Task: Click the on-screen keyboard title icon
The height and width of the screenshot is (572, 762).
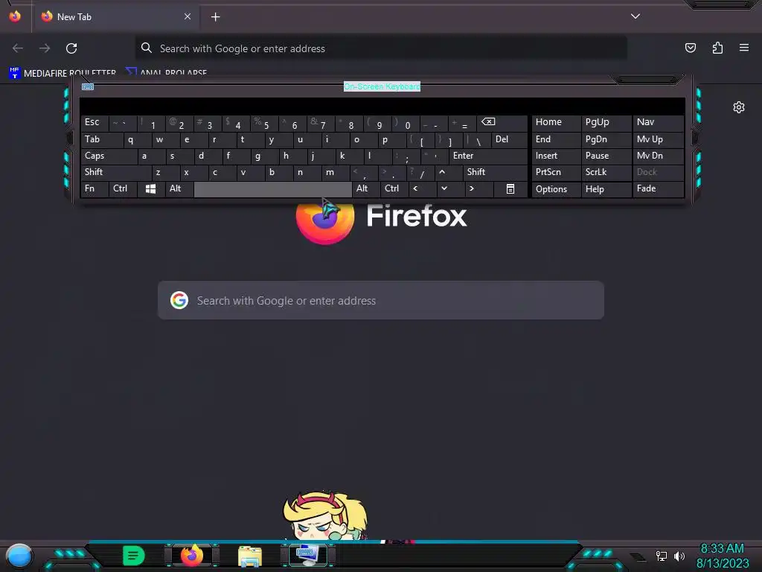Action: point(88,86)
